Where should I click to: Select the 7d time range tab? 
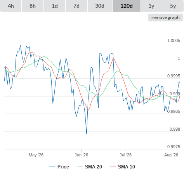(x=76, y=6)
